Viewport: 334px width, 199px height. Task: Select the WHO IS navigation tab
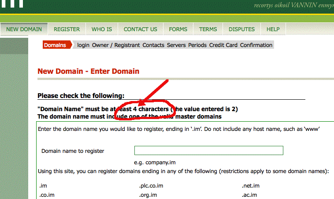click(102, 29)
